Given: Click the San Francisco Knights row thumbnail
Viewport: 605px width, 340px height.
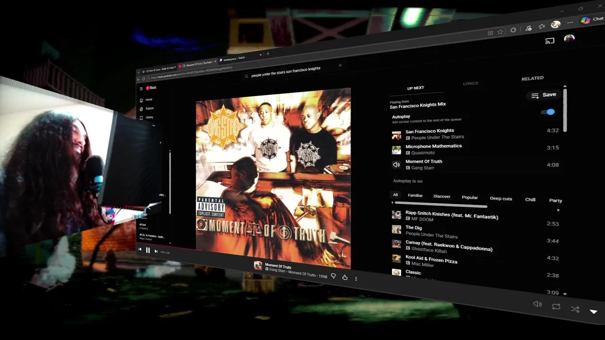Looking at the screenshot, I should coord(396,135).
